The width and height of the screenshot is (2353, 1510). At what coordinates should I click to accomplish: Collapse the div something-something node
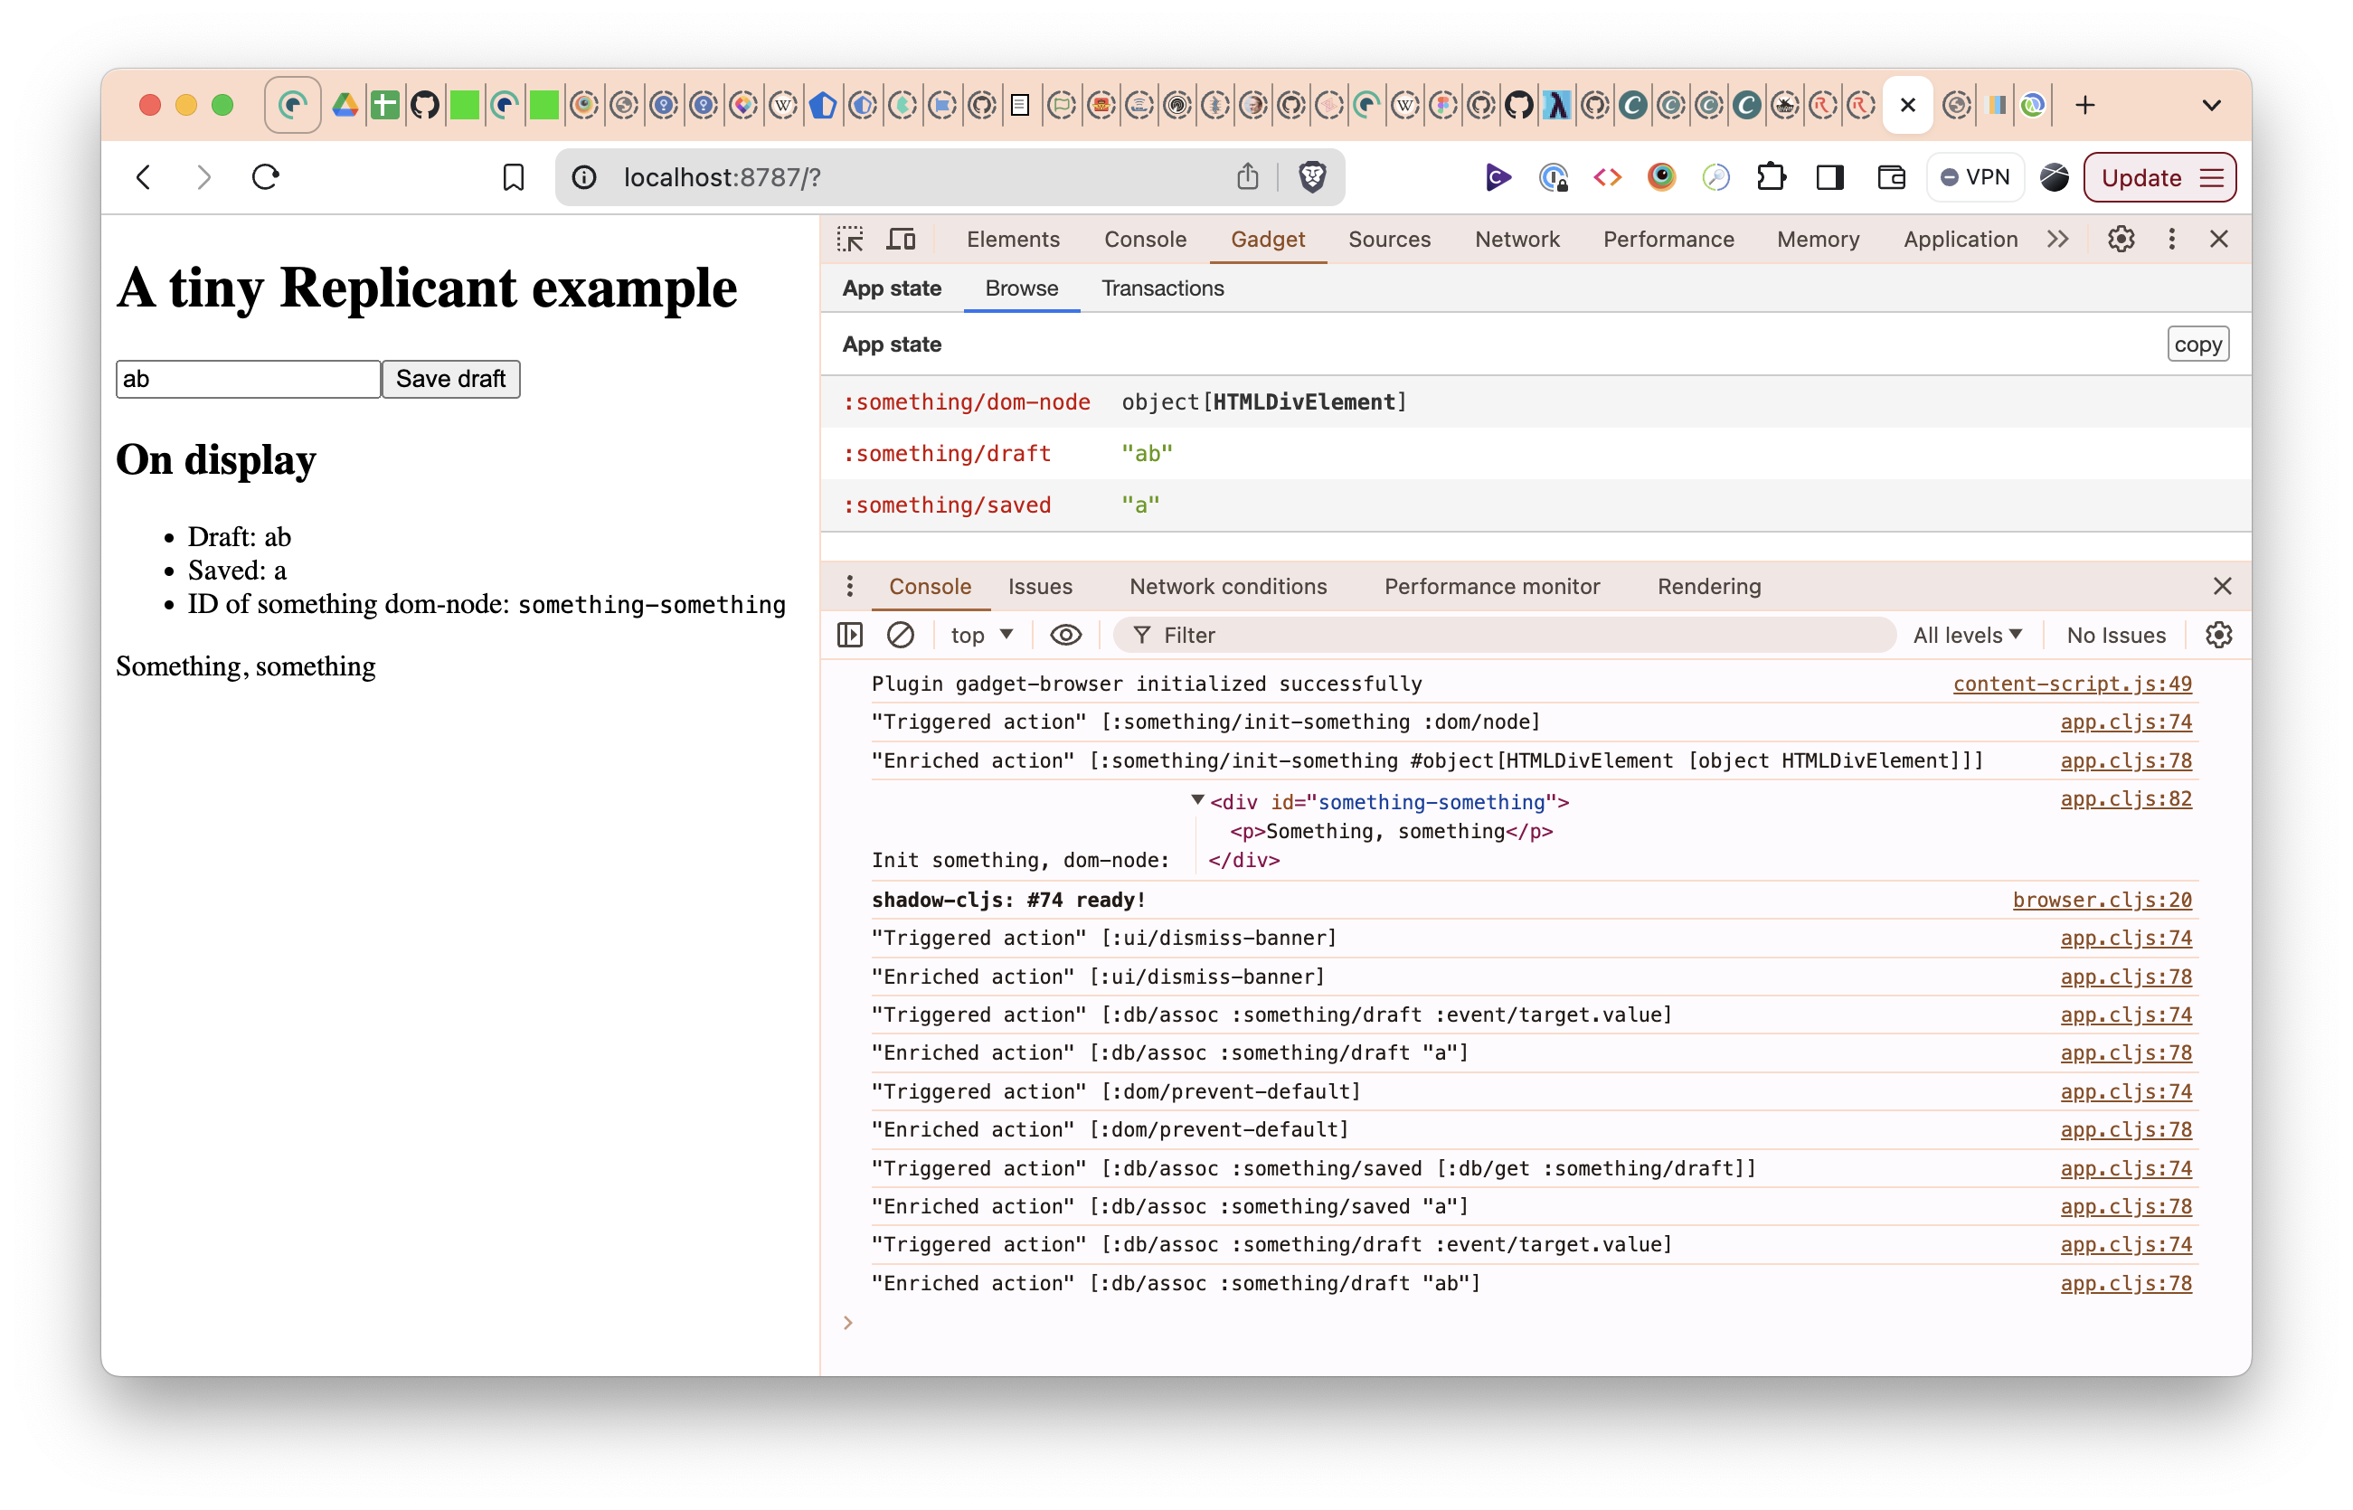[1197, 800]
